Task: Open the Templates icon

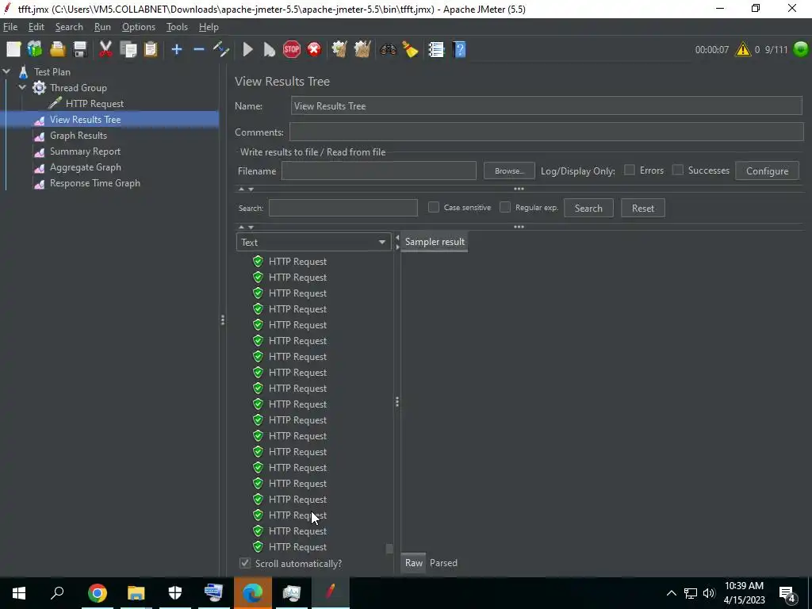Action: point(35,49)
